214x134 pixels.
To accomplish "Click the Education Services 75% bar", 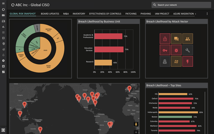I will 109,49.
